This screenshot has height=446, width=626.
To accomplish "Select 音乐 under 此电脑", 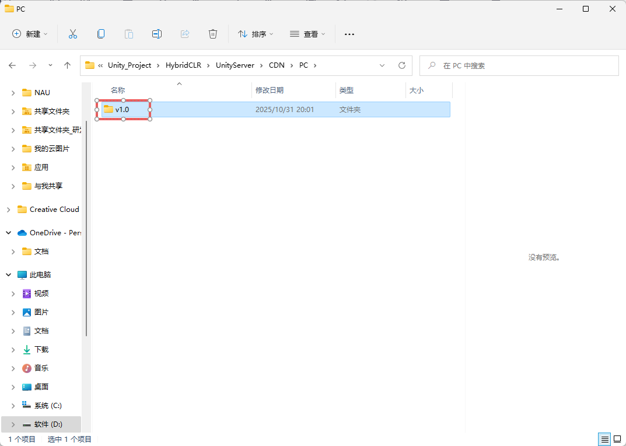I will pyautogui.click(x=41, y=368).
